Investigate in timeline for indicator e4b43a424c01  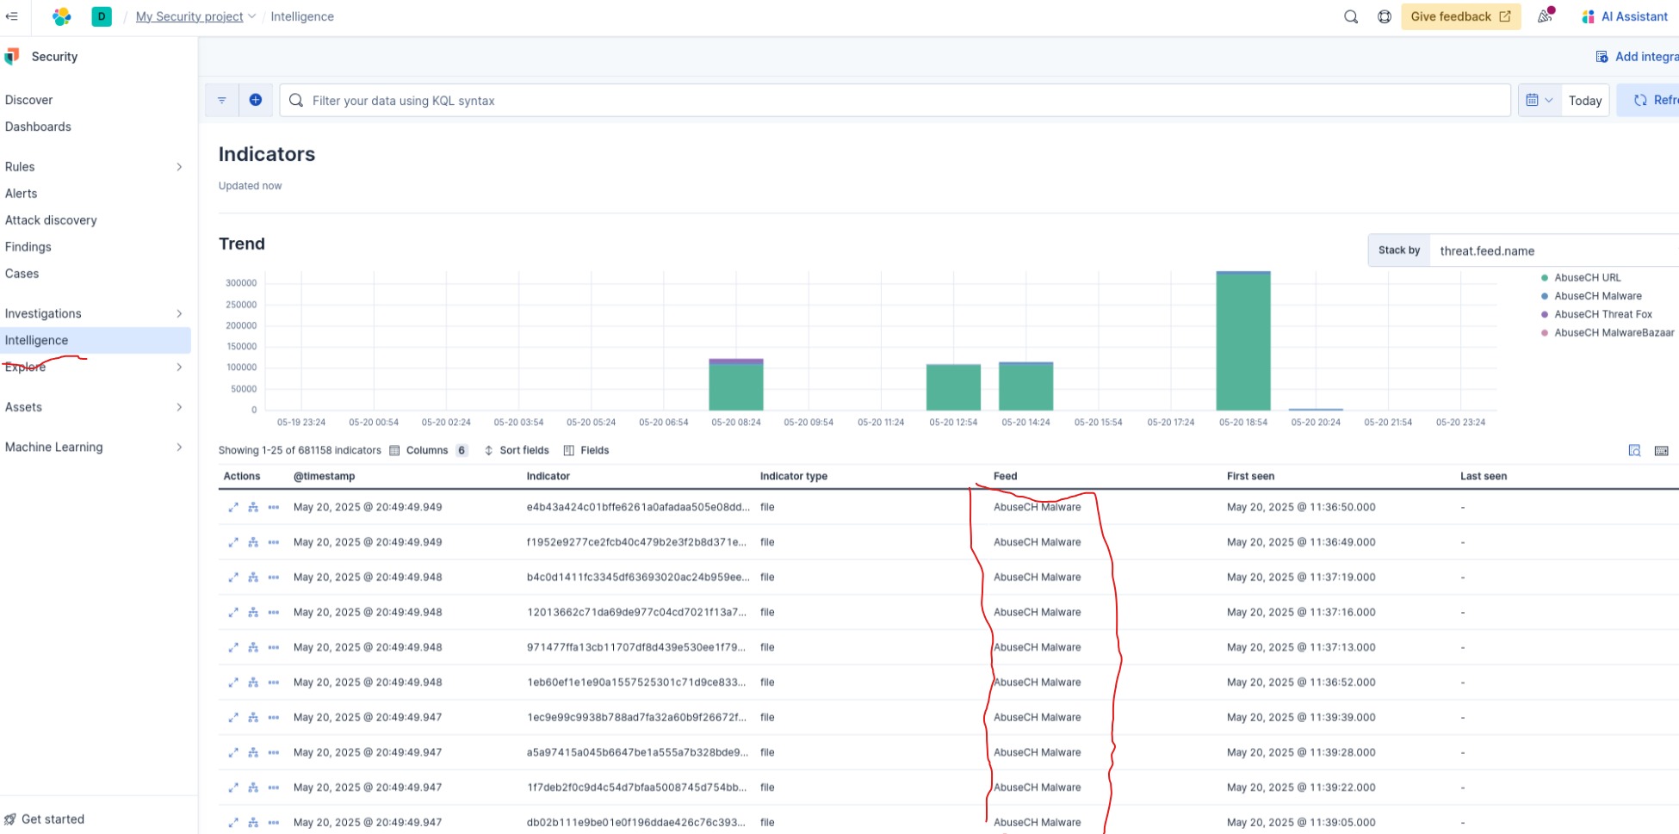point(253,508)
